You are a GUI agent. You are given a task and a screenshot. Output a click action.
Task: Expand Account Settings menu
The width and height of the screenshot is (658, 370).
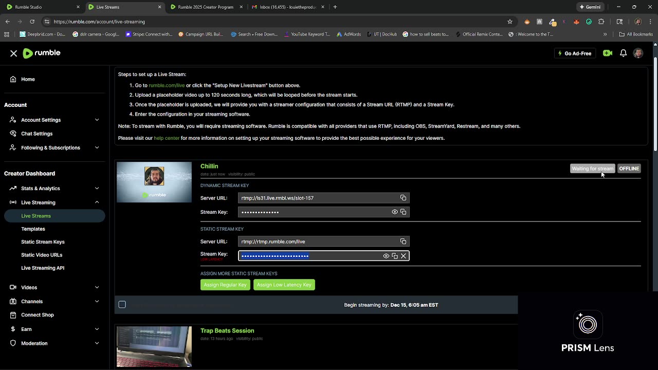53,120
